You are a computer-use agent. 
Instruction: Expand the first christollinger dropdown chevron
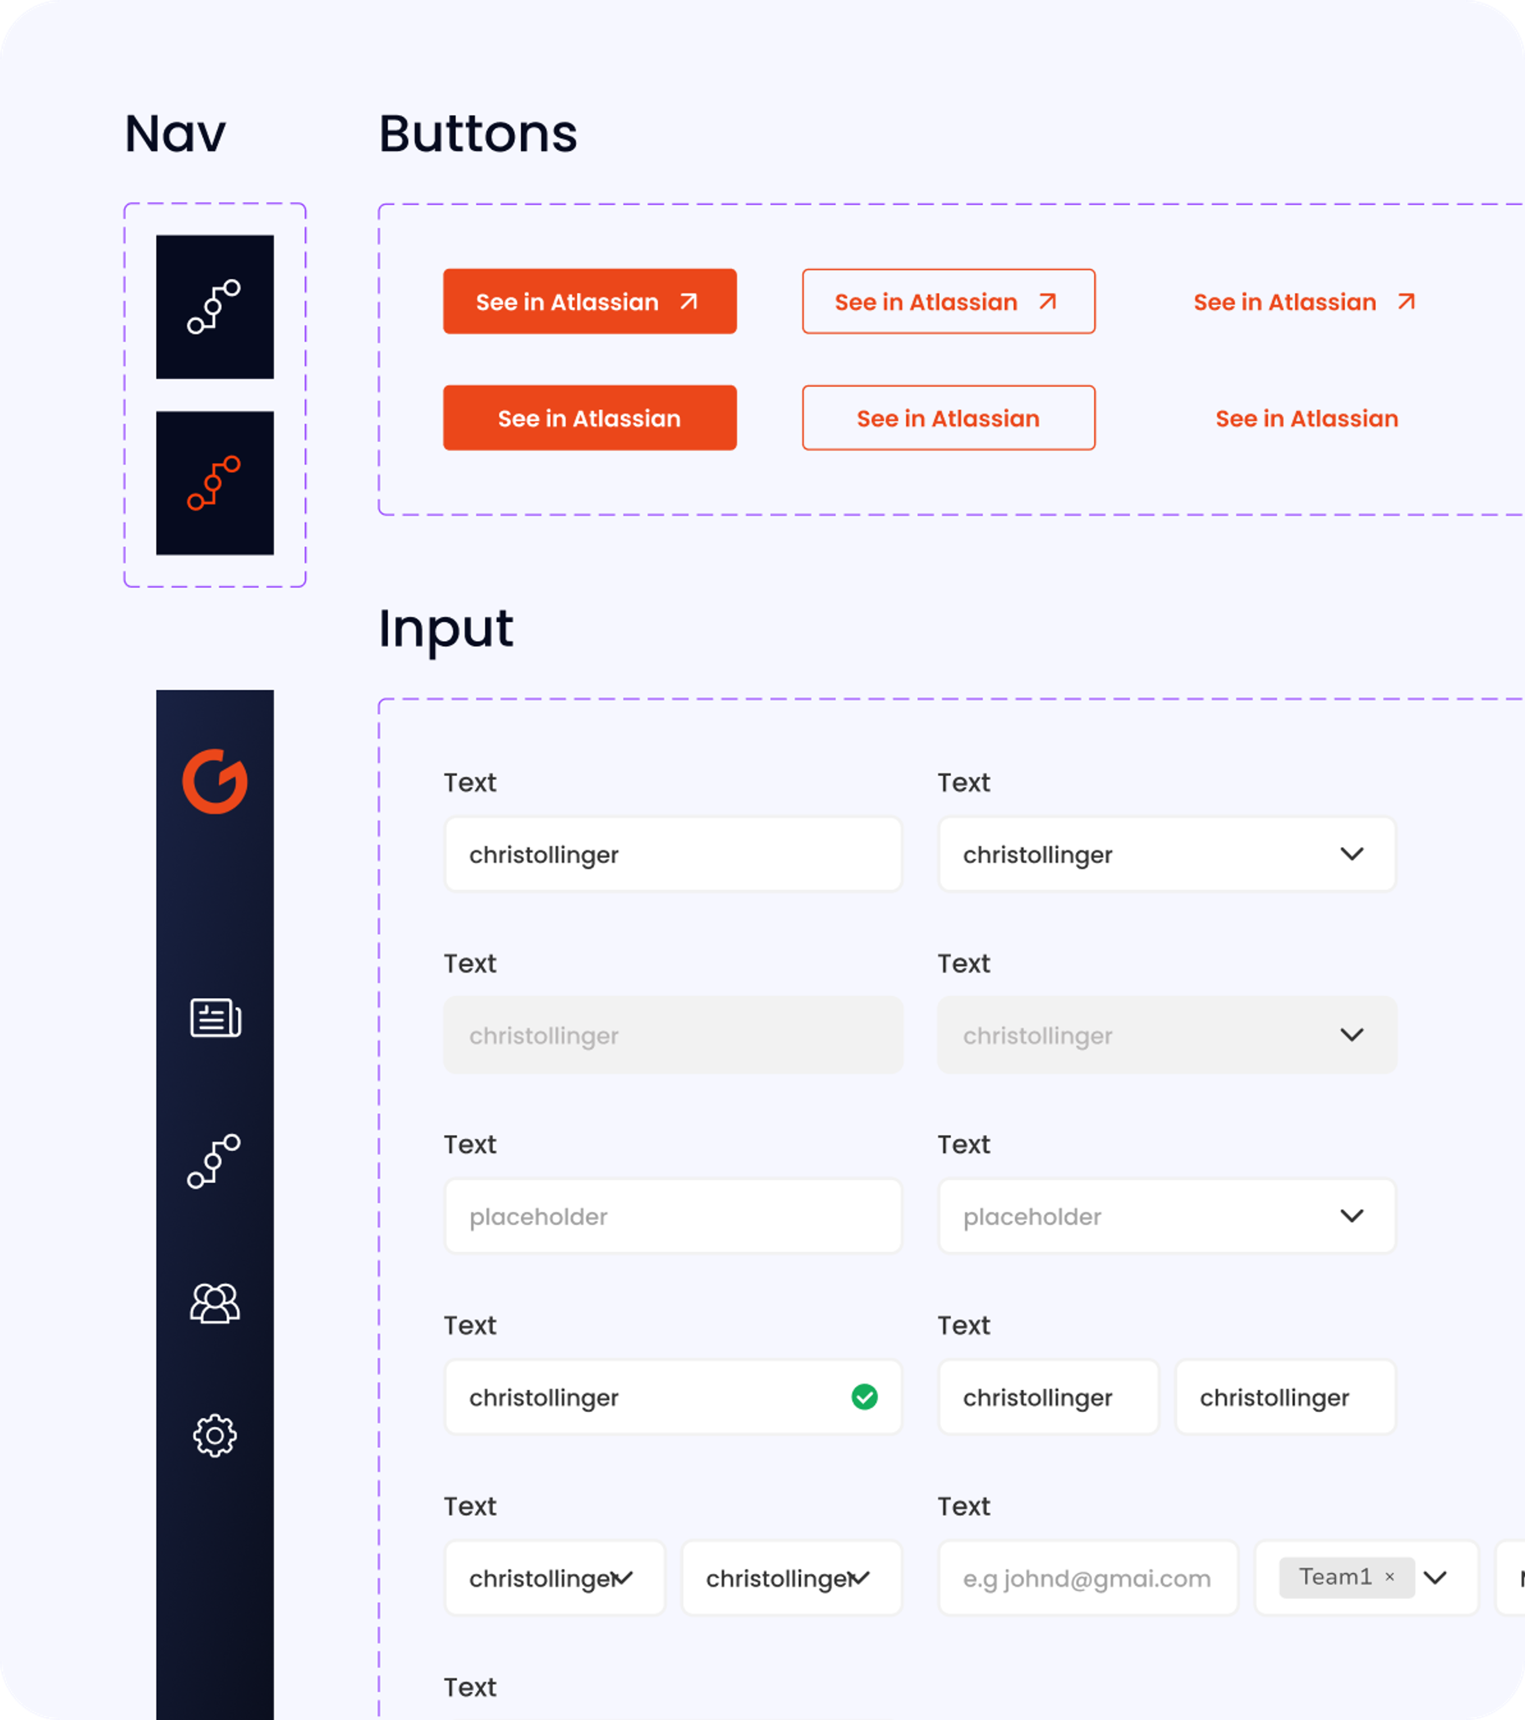click(1352, 854)
